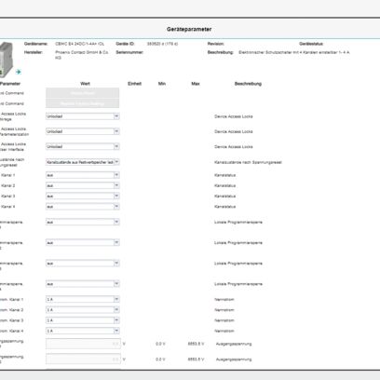Image resolution: width=380 pixels, height=380 pixels.
Task: Open Access Locks User Interface dropdown
Action: click(83, 146)
